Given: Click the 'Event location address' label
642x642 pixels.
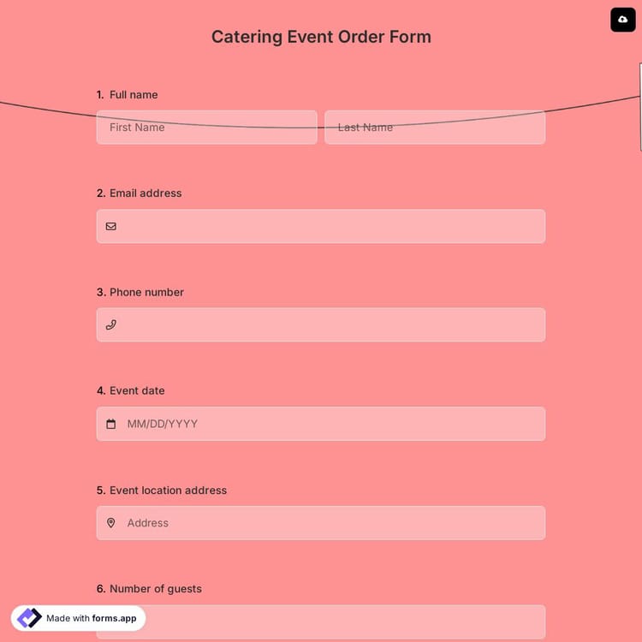Looking at the screenshot, I should pyautogui.click(x=168, y=490).
